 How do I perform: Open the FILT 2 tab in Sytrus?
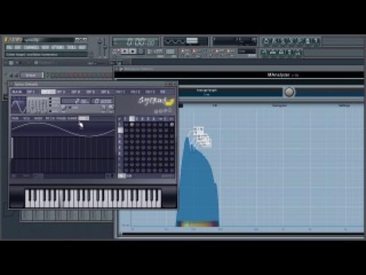(135, 92)
